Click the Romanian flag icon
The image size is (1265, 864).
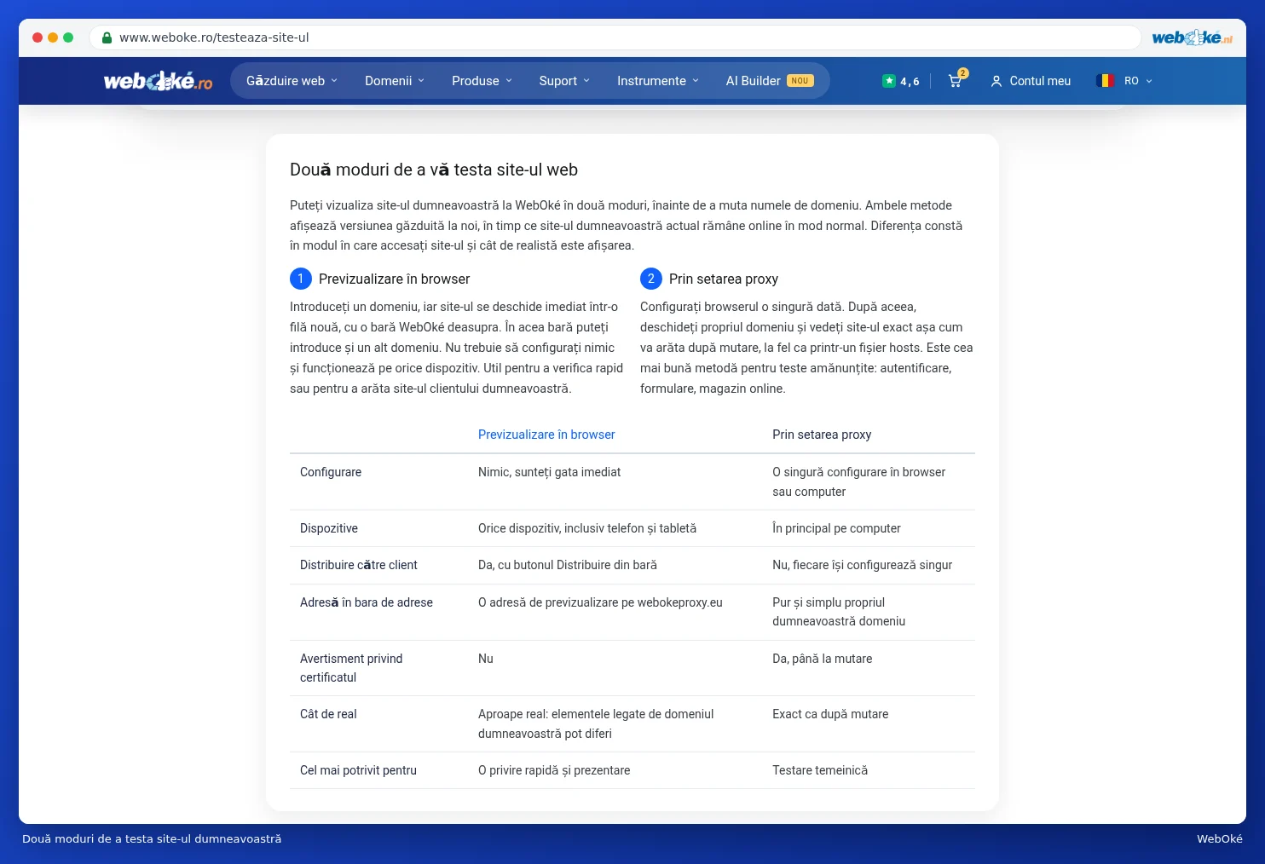pyautogui.click(x=1106, y=81)
